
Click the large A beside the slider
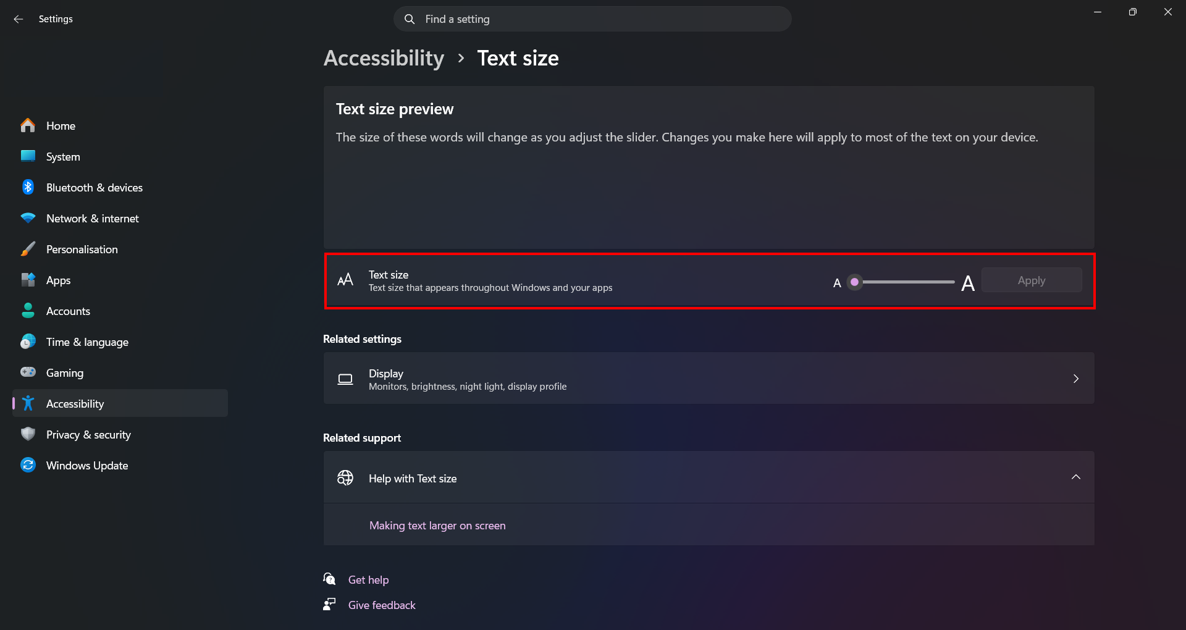pos(968,283)
